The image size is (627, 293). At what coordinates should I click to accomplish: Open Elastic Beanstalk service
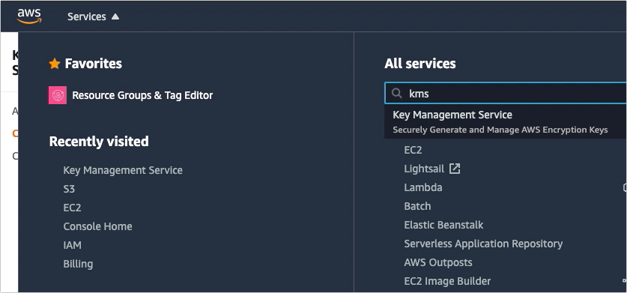pyautogui.click(x=443, y=225)
